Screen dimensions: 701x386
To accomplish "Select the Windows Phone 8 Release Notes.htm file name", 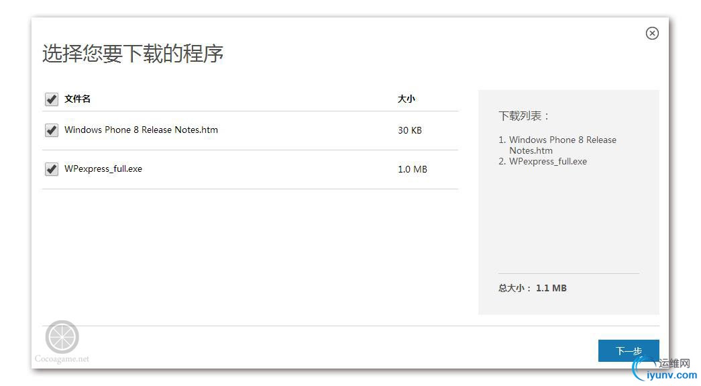I will (x=141, y=130).
